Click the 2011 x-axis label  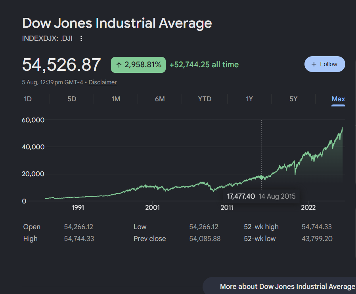click(x=227, y=207)
